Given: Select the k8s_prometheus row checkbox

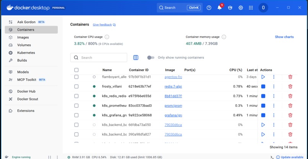Looking at the screenshot, I should 76,106.
